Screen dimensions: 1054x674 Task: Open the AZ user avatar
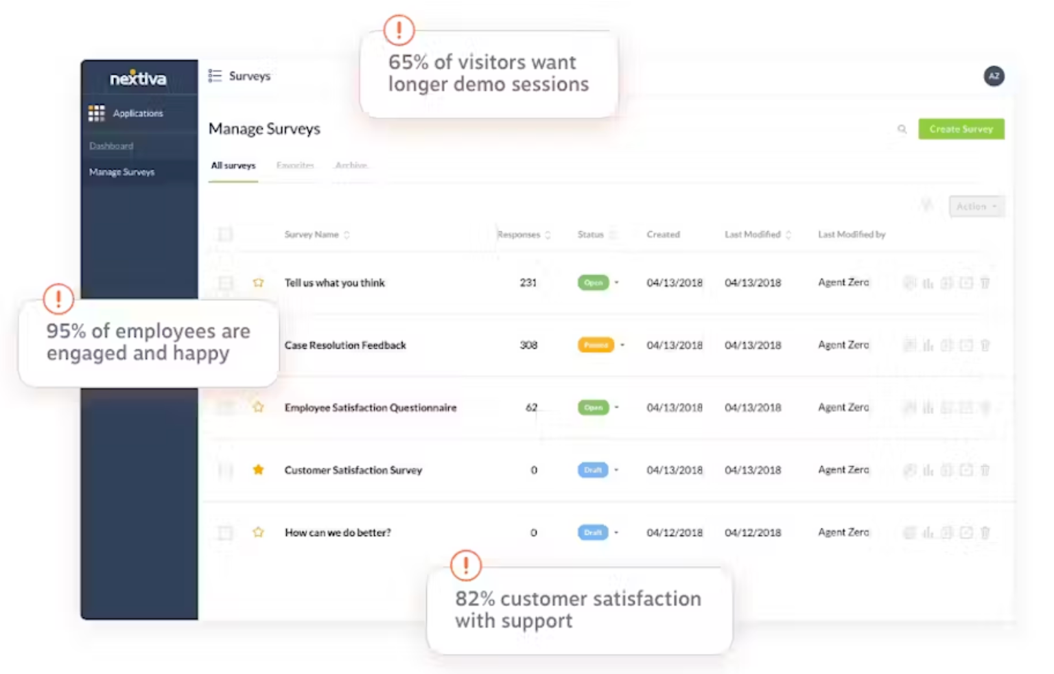pyautogui.click(x=994, y=76)
